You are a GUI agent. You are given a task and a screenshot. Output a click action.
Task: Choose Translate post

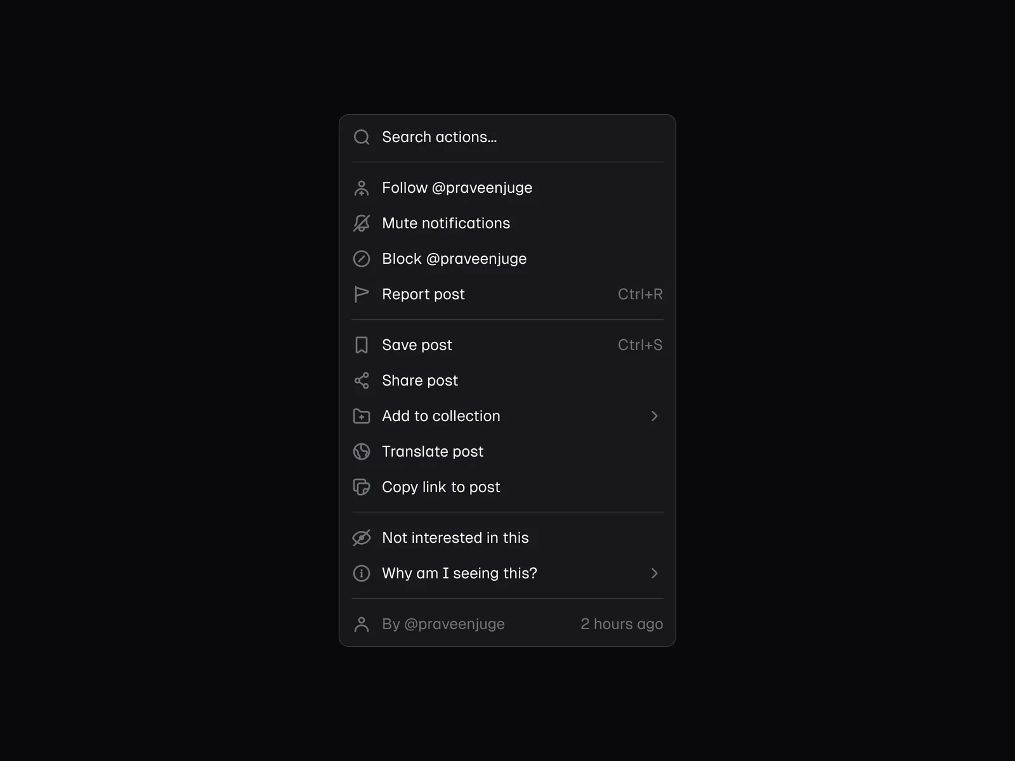pyautogui.click(x=433, y=452)
